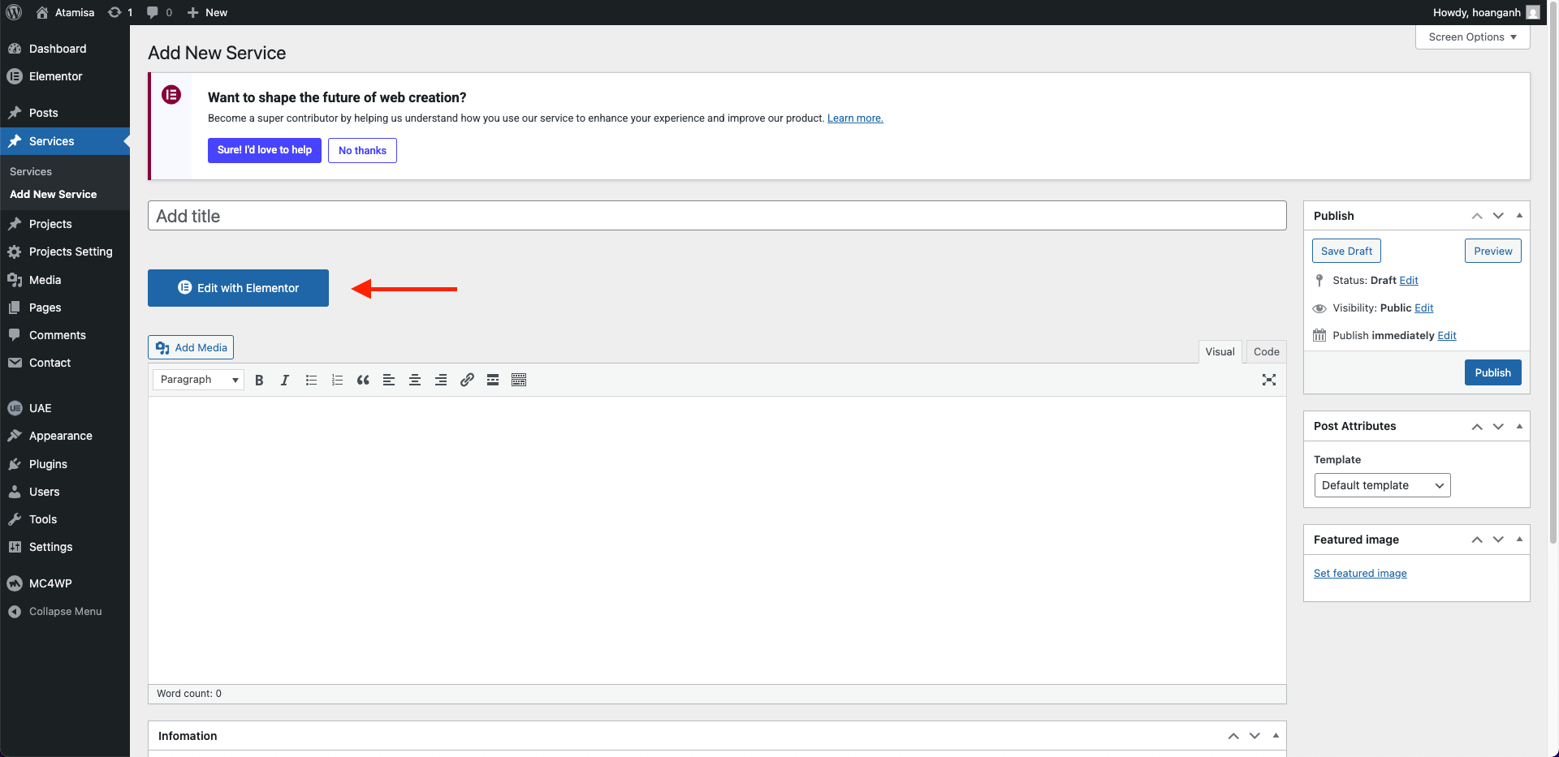This screenshot has height=757, width=1559.
Task: Collapse the Publish panel
Action: coord(1519,216)
